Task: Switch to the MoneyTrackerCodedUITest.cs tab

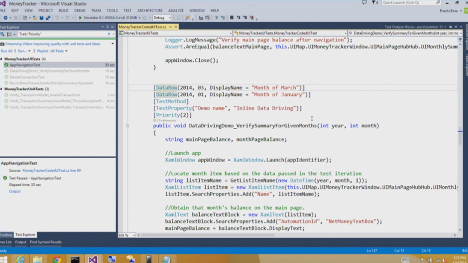Action: (143, 27)
